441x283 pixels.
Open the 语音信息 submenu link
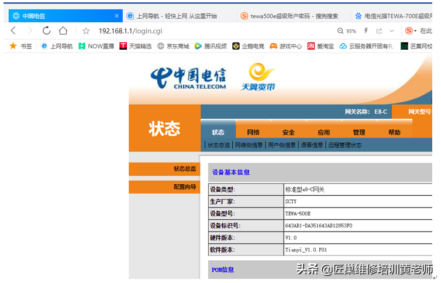coord(312,145)
